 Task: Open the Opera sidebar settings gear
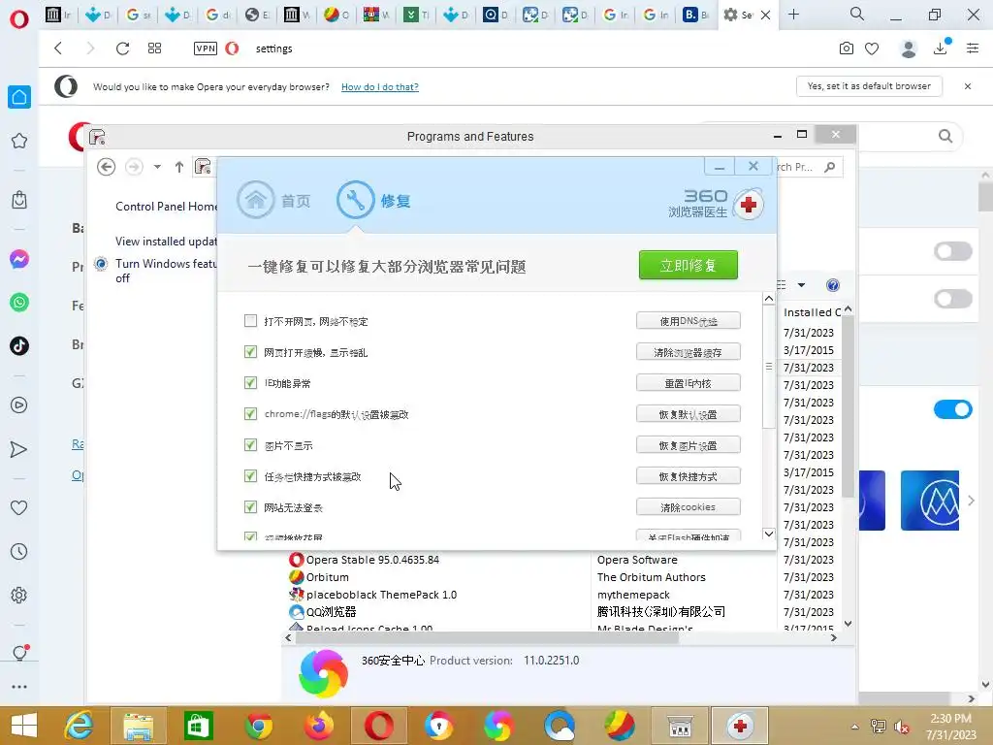click(19, 596)
